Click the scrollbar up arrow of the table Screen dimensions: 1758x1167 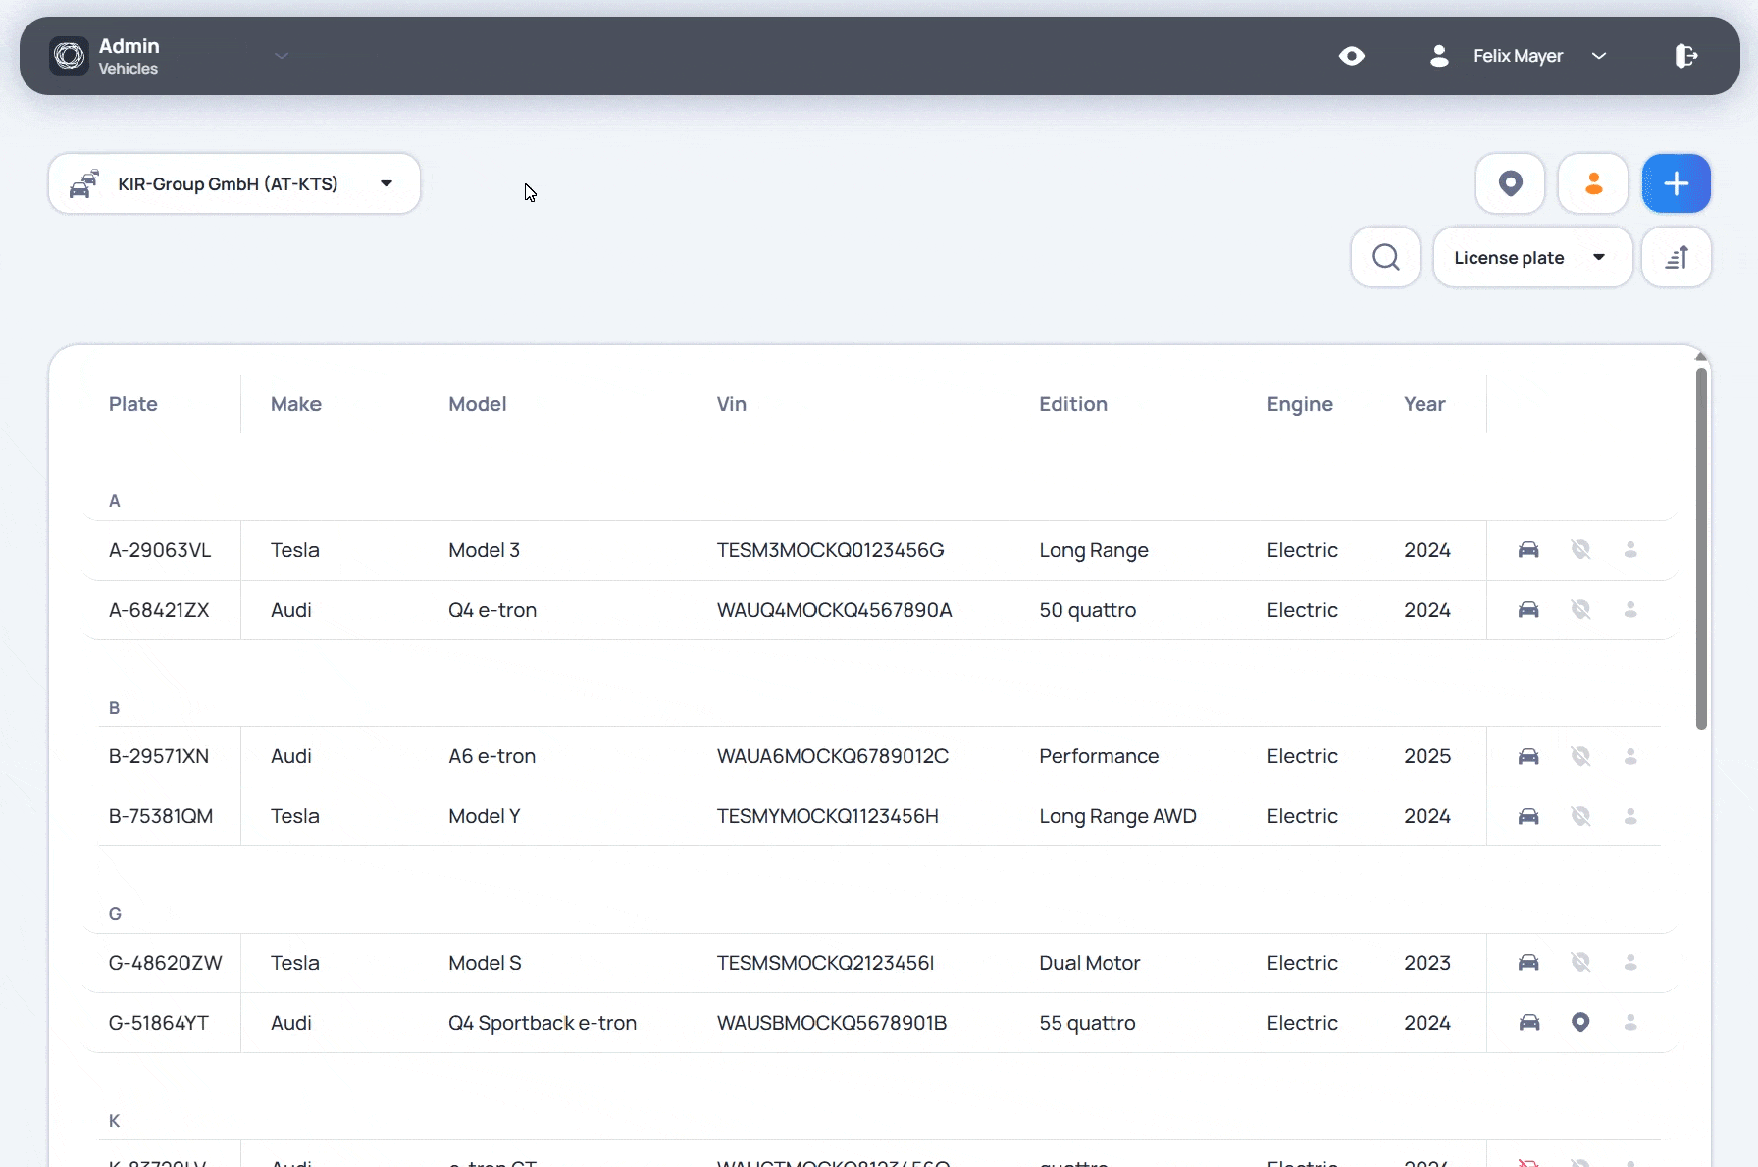[1701, 357]
